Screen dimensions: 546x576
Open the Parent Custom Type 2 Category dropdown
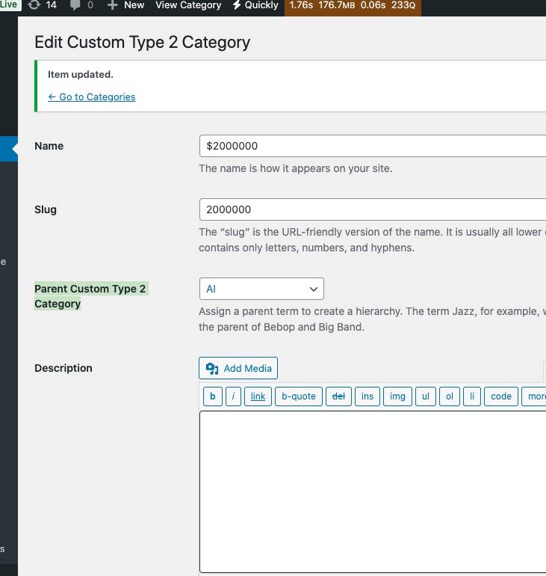tap(261, 289)
